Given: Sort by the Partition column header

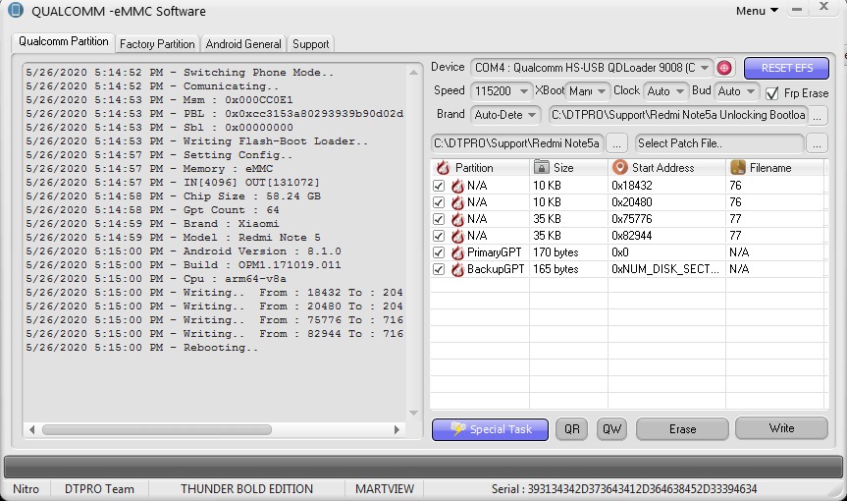Looking at the screenshot, I should click(x=480, y=168).
